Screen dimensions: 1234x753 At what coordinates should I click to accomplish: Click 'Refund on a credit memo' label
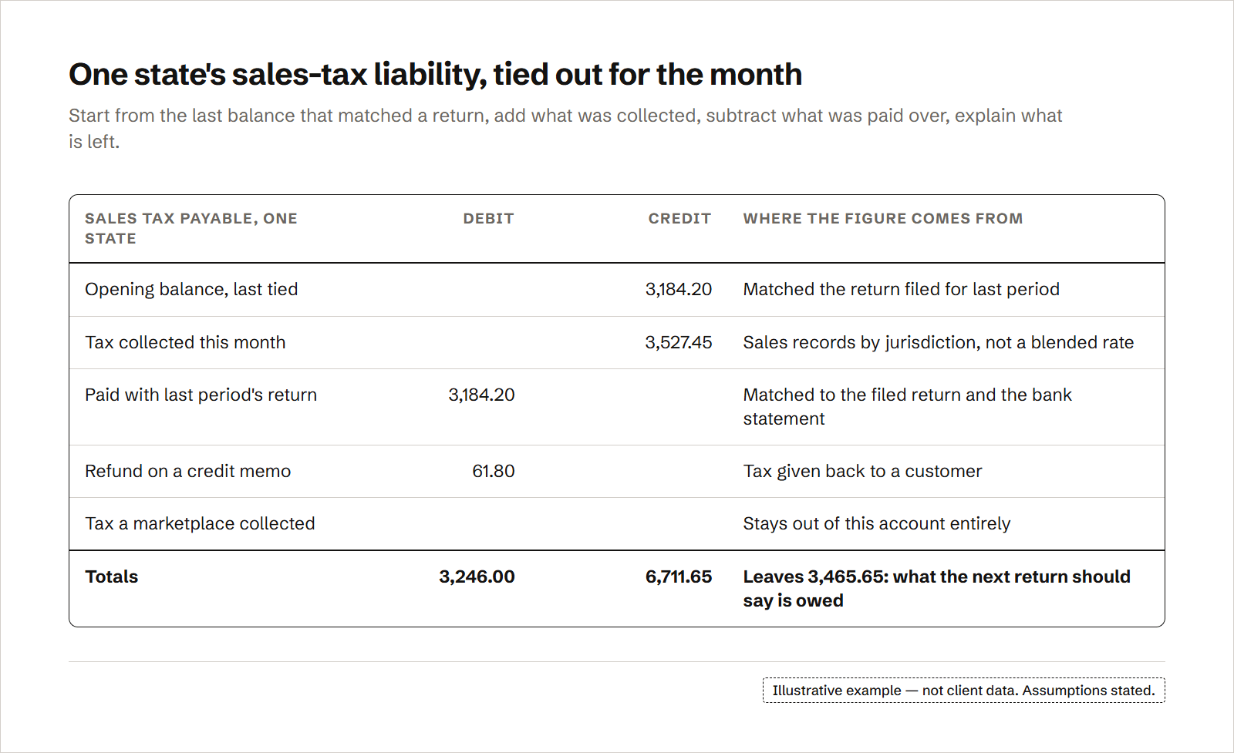(x=188, y=471)
